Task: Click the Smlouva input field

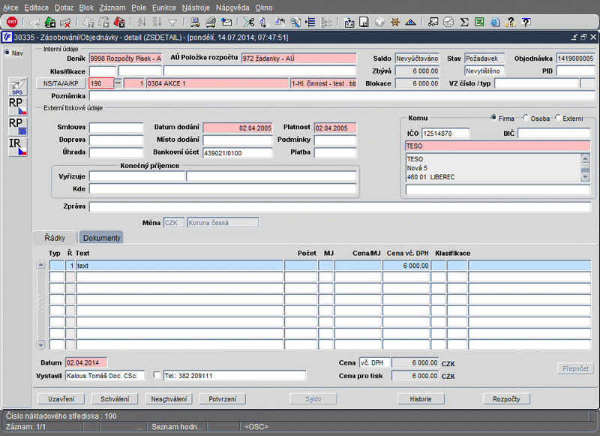Action: 116,128
